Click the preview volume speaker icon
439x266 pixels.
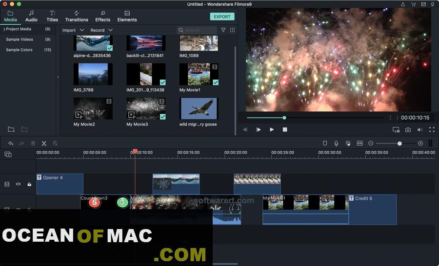tap(420, 129)
